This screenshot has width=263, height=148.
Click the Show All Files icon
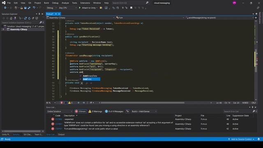(37, 18)
